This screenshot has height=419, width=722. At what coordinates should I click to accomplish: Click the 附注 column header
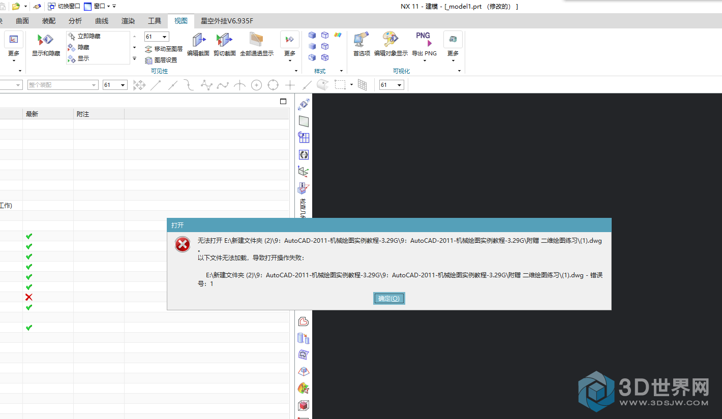pyautogui.click(x=99, y=114)
